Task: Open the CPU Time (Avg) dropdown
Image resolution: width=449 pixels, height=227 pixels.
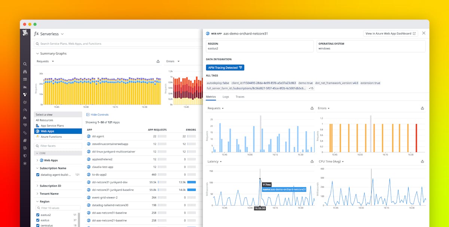Action: (342, 161)
